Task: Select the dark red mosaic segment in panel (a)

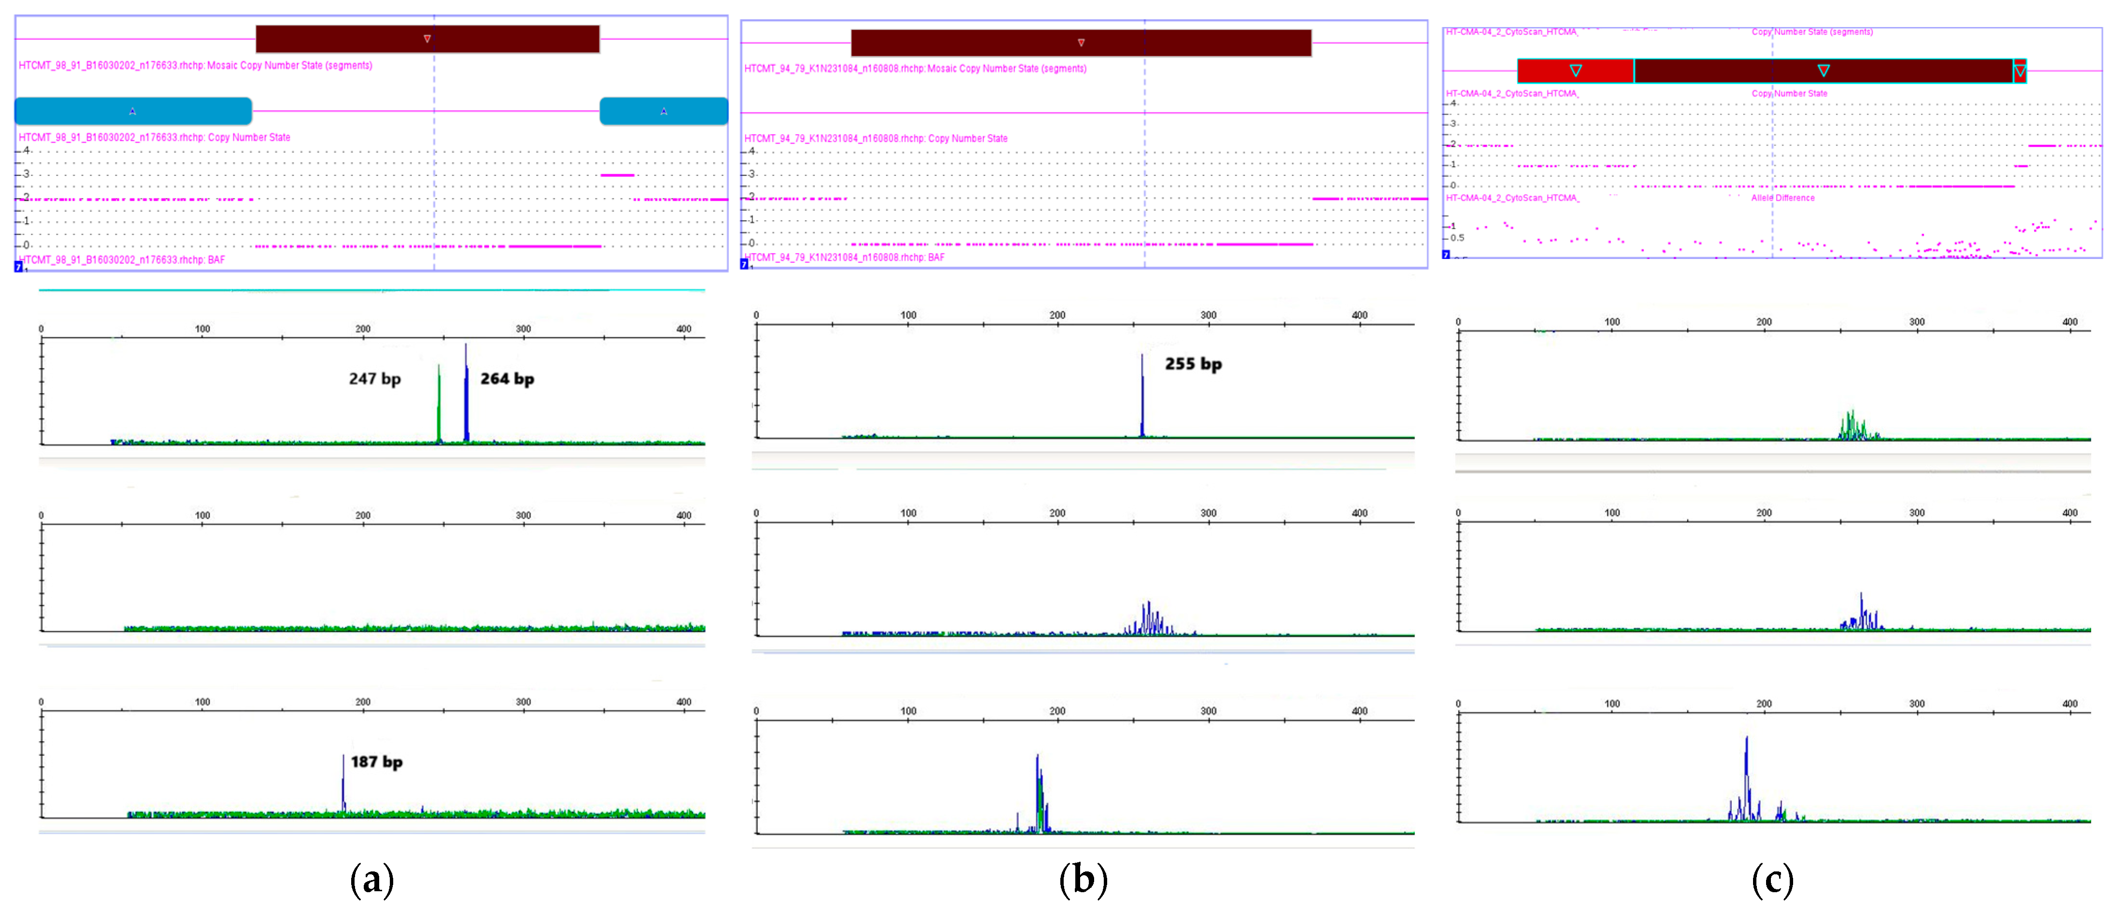Action: point(344,39)
